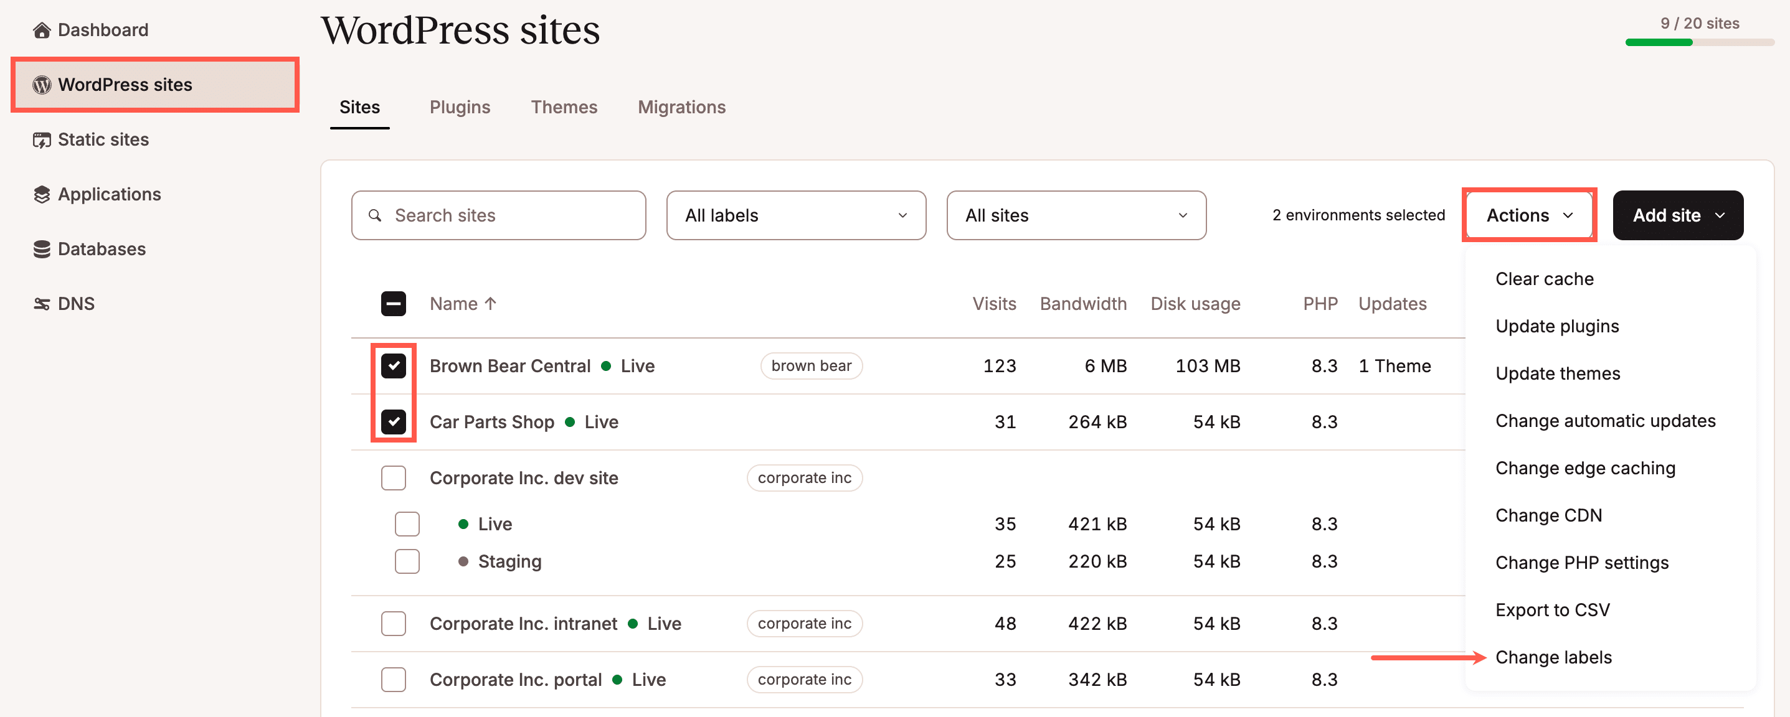Open the Databases section
Screen dimensions: 1790x717
[102, 248]
